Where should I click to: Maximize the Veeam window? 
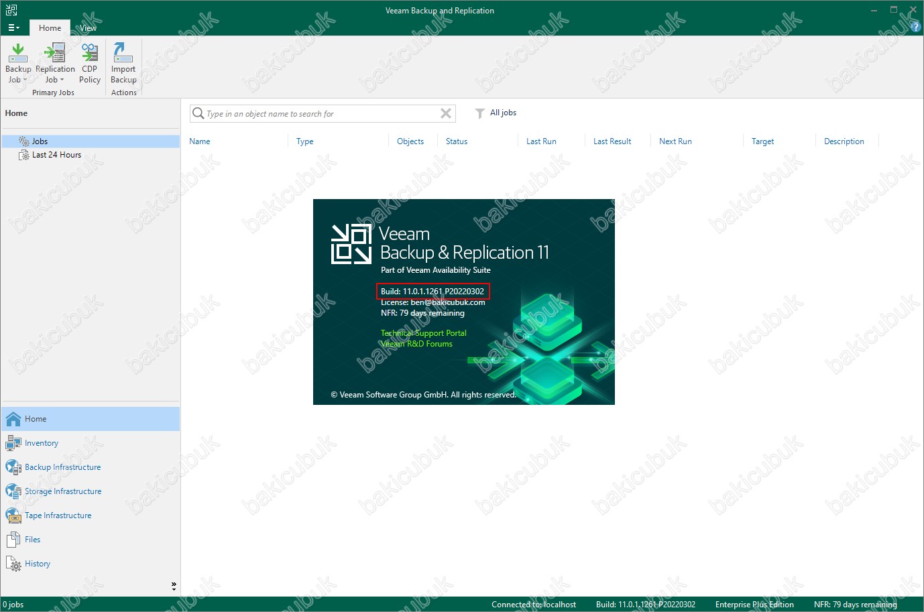click(894, 10)
